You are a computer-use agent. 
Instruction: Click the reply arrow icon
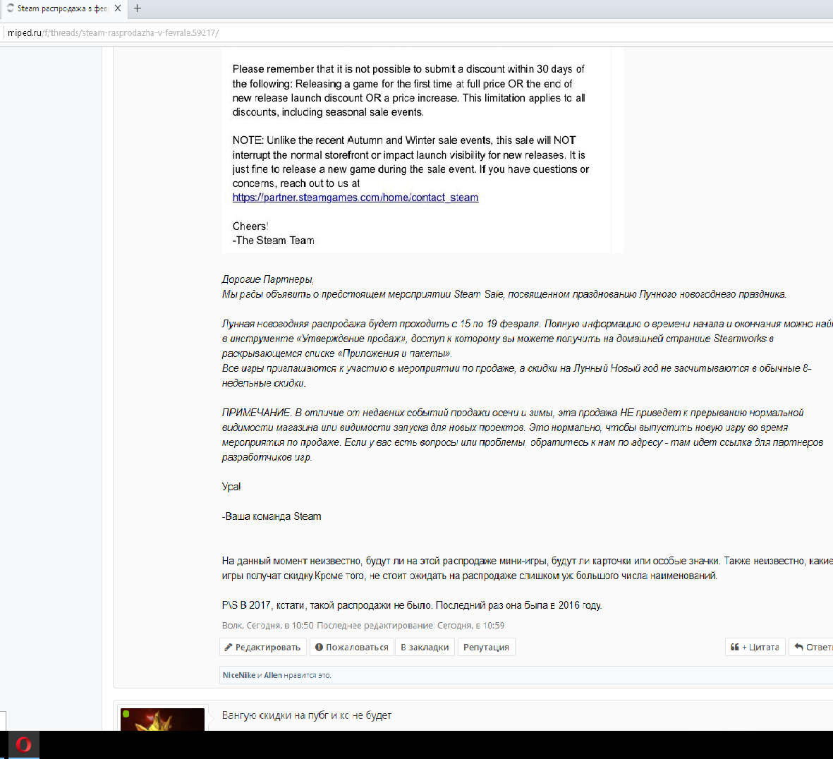(x=798, y=647)
